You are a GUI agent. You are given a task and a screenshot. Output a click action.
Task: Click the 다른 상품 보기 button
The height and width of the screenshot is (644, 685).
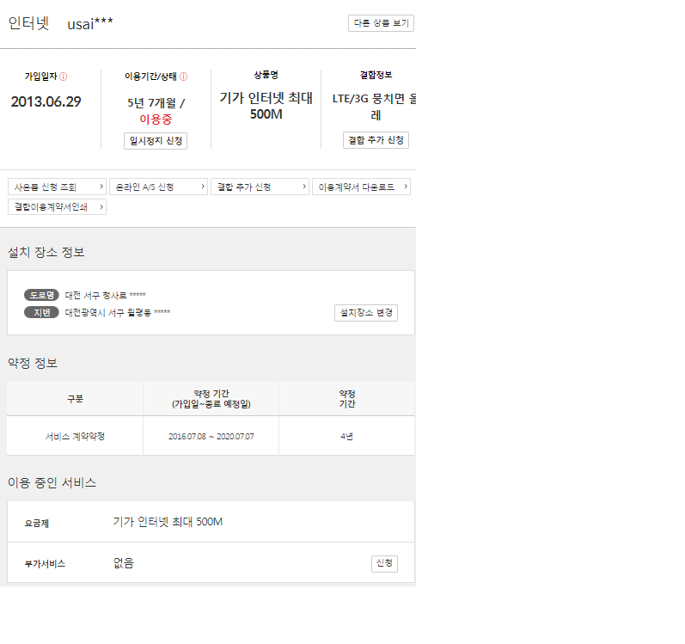point(381,23)
